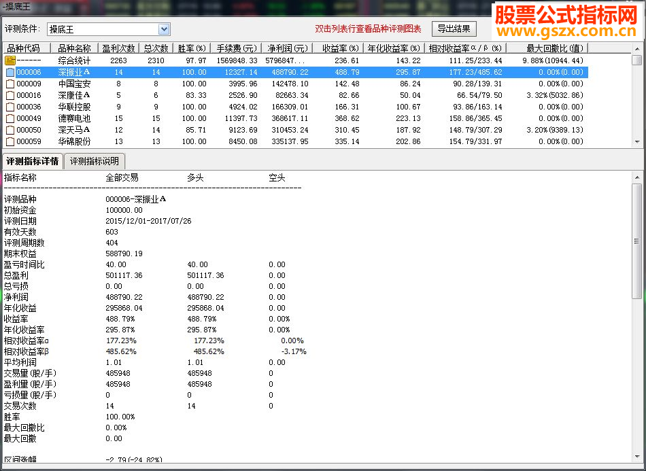Click scroll down arrow of details panel
The width and height of the screenshot is (646, 471).
point(637,456)
